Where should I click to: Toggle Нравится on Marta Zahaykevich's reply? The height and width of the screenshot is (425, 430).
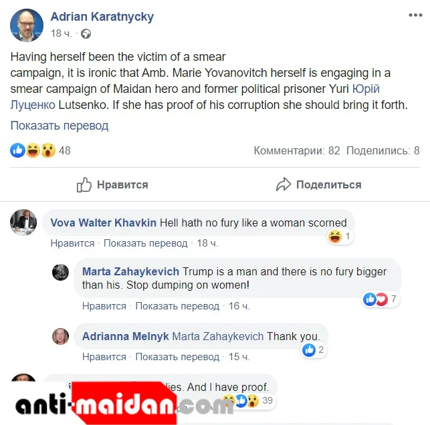click(104, 306)
